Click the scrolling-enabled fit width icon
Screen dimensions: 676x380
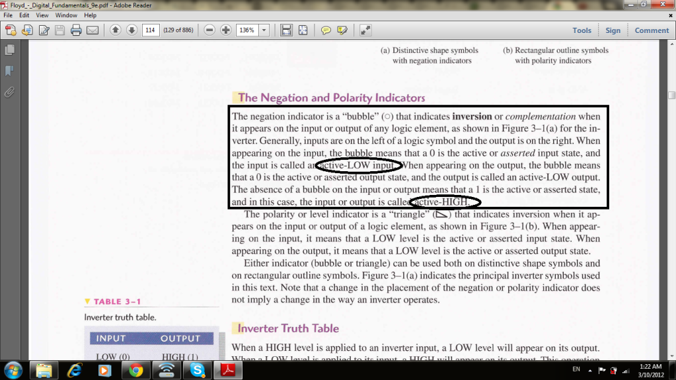click(x=286, y=30)
